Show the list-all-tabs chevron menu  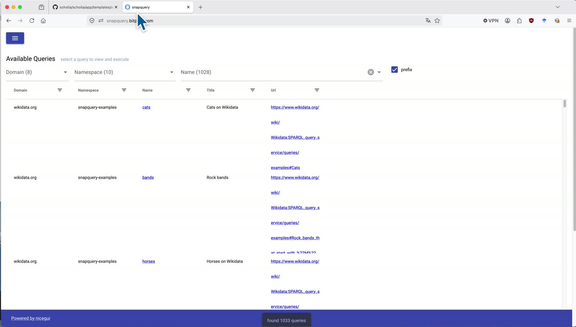(x=558, y=7)
